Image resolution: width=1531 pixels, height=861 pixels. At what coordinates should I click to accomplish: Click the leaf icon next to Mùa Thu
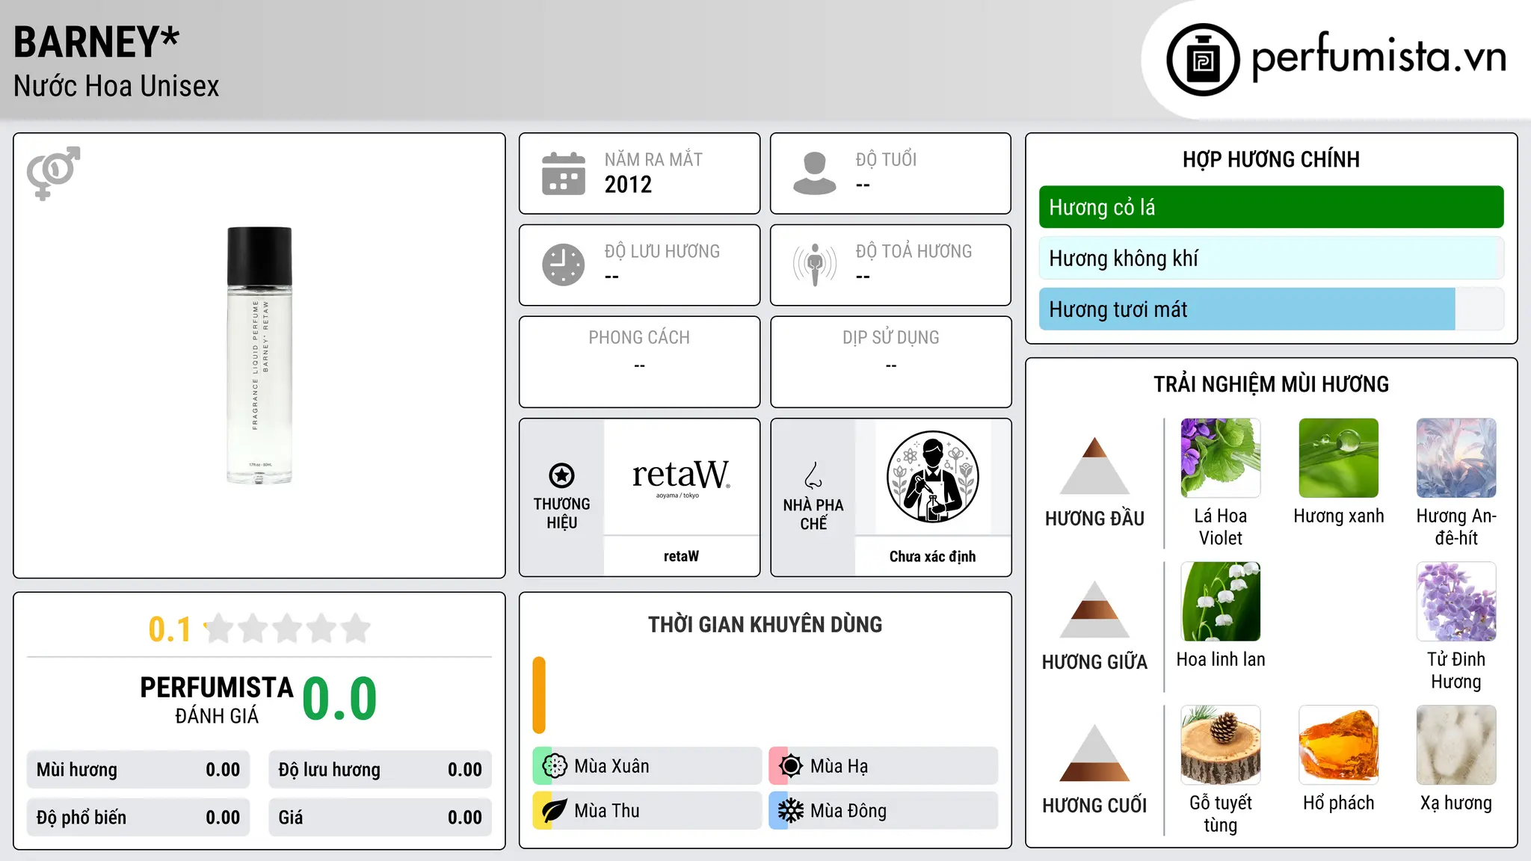point(555,811)
